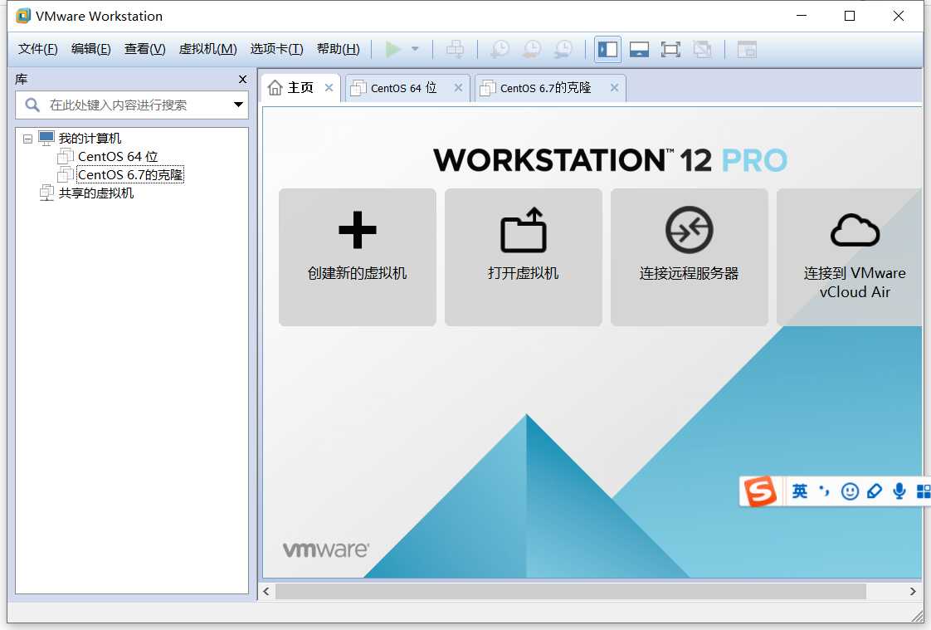Open the 查看(V) menu
The image size is (931, 630).
(x=145, y=49)
